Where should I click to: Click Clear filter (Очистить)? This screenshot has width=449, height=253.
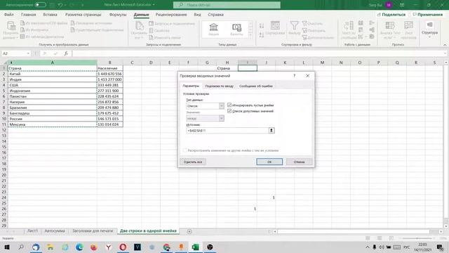point(312,23)
